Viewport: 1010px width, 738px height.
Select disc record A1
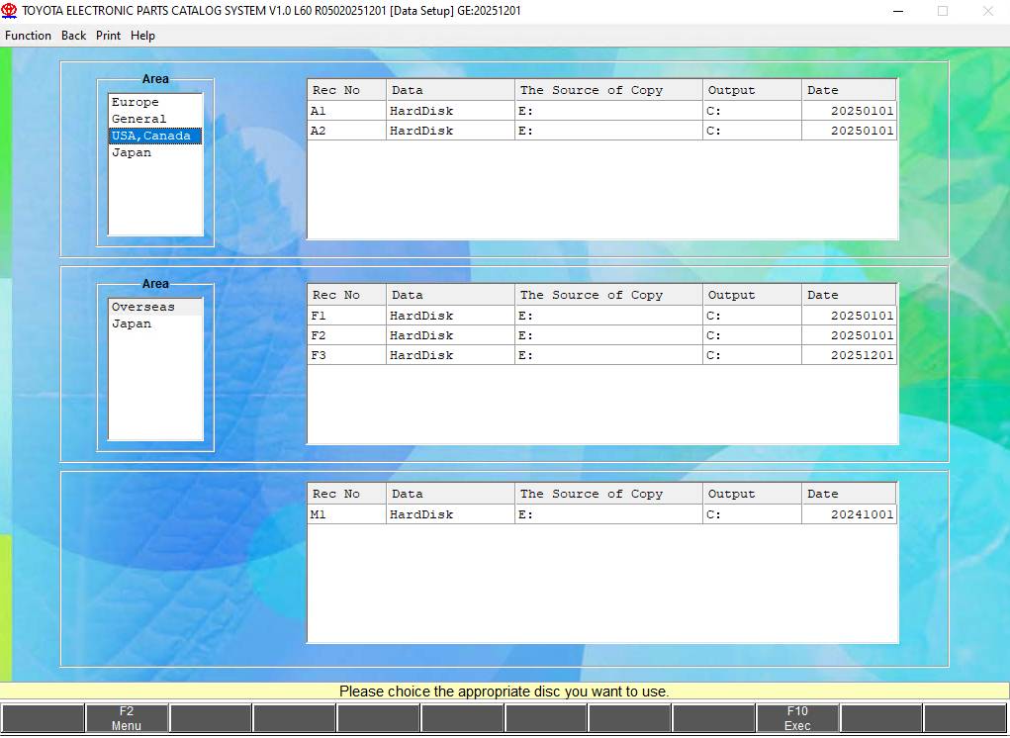(x=345, y=111)
